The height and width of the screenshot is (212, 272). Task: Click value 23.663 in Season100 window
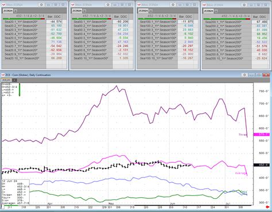(188, 30)
